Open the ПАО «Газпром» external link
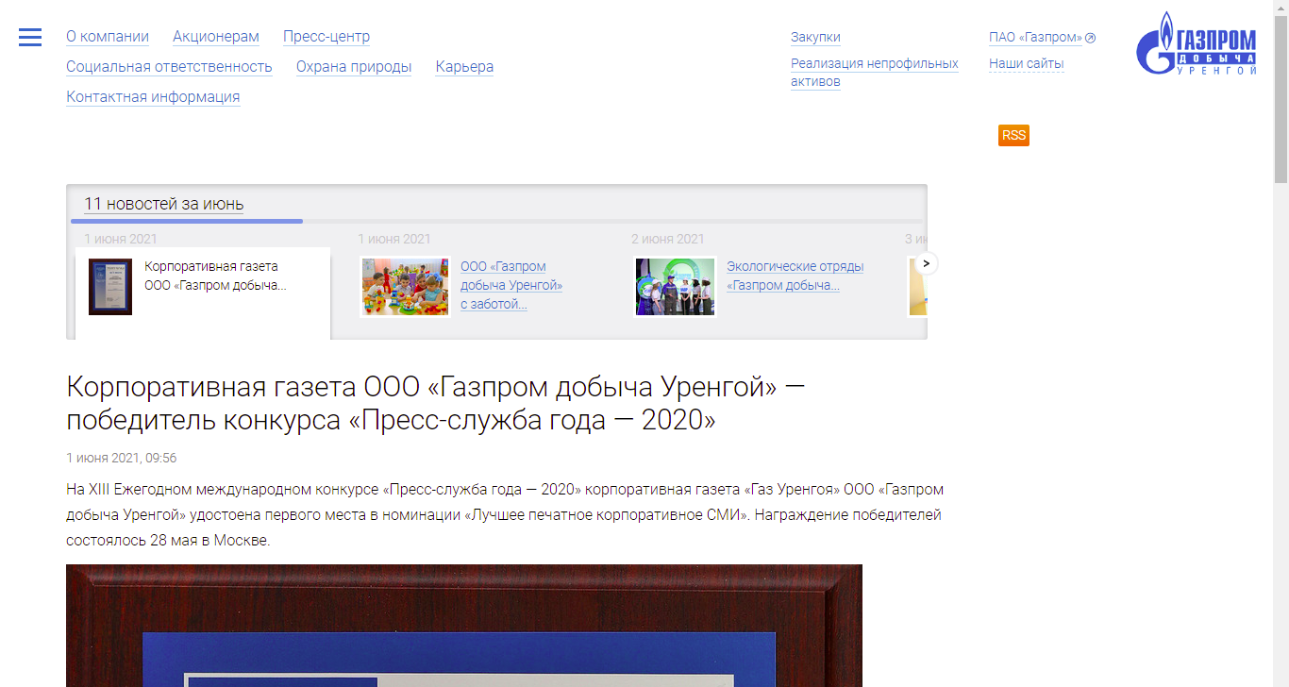 pos(1042,38)
